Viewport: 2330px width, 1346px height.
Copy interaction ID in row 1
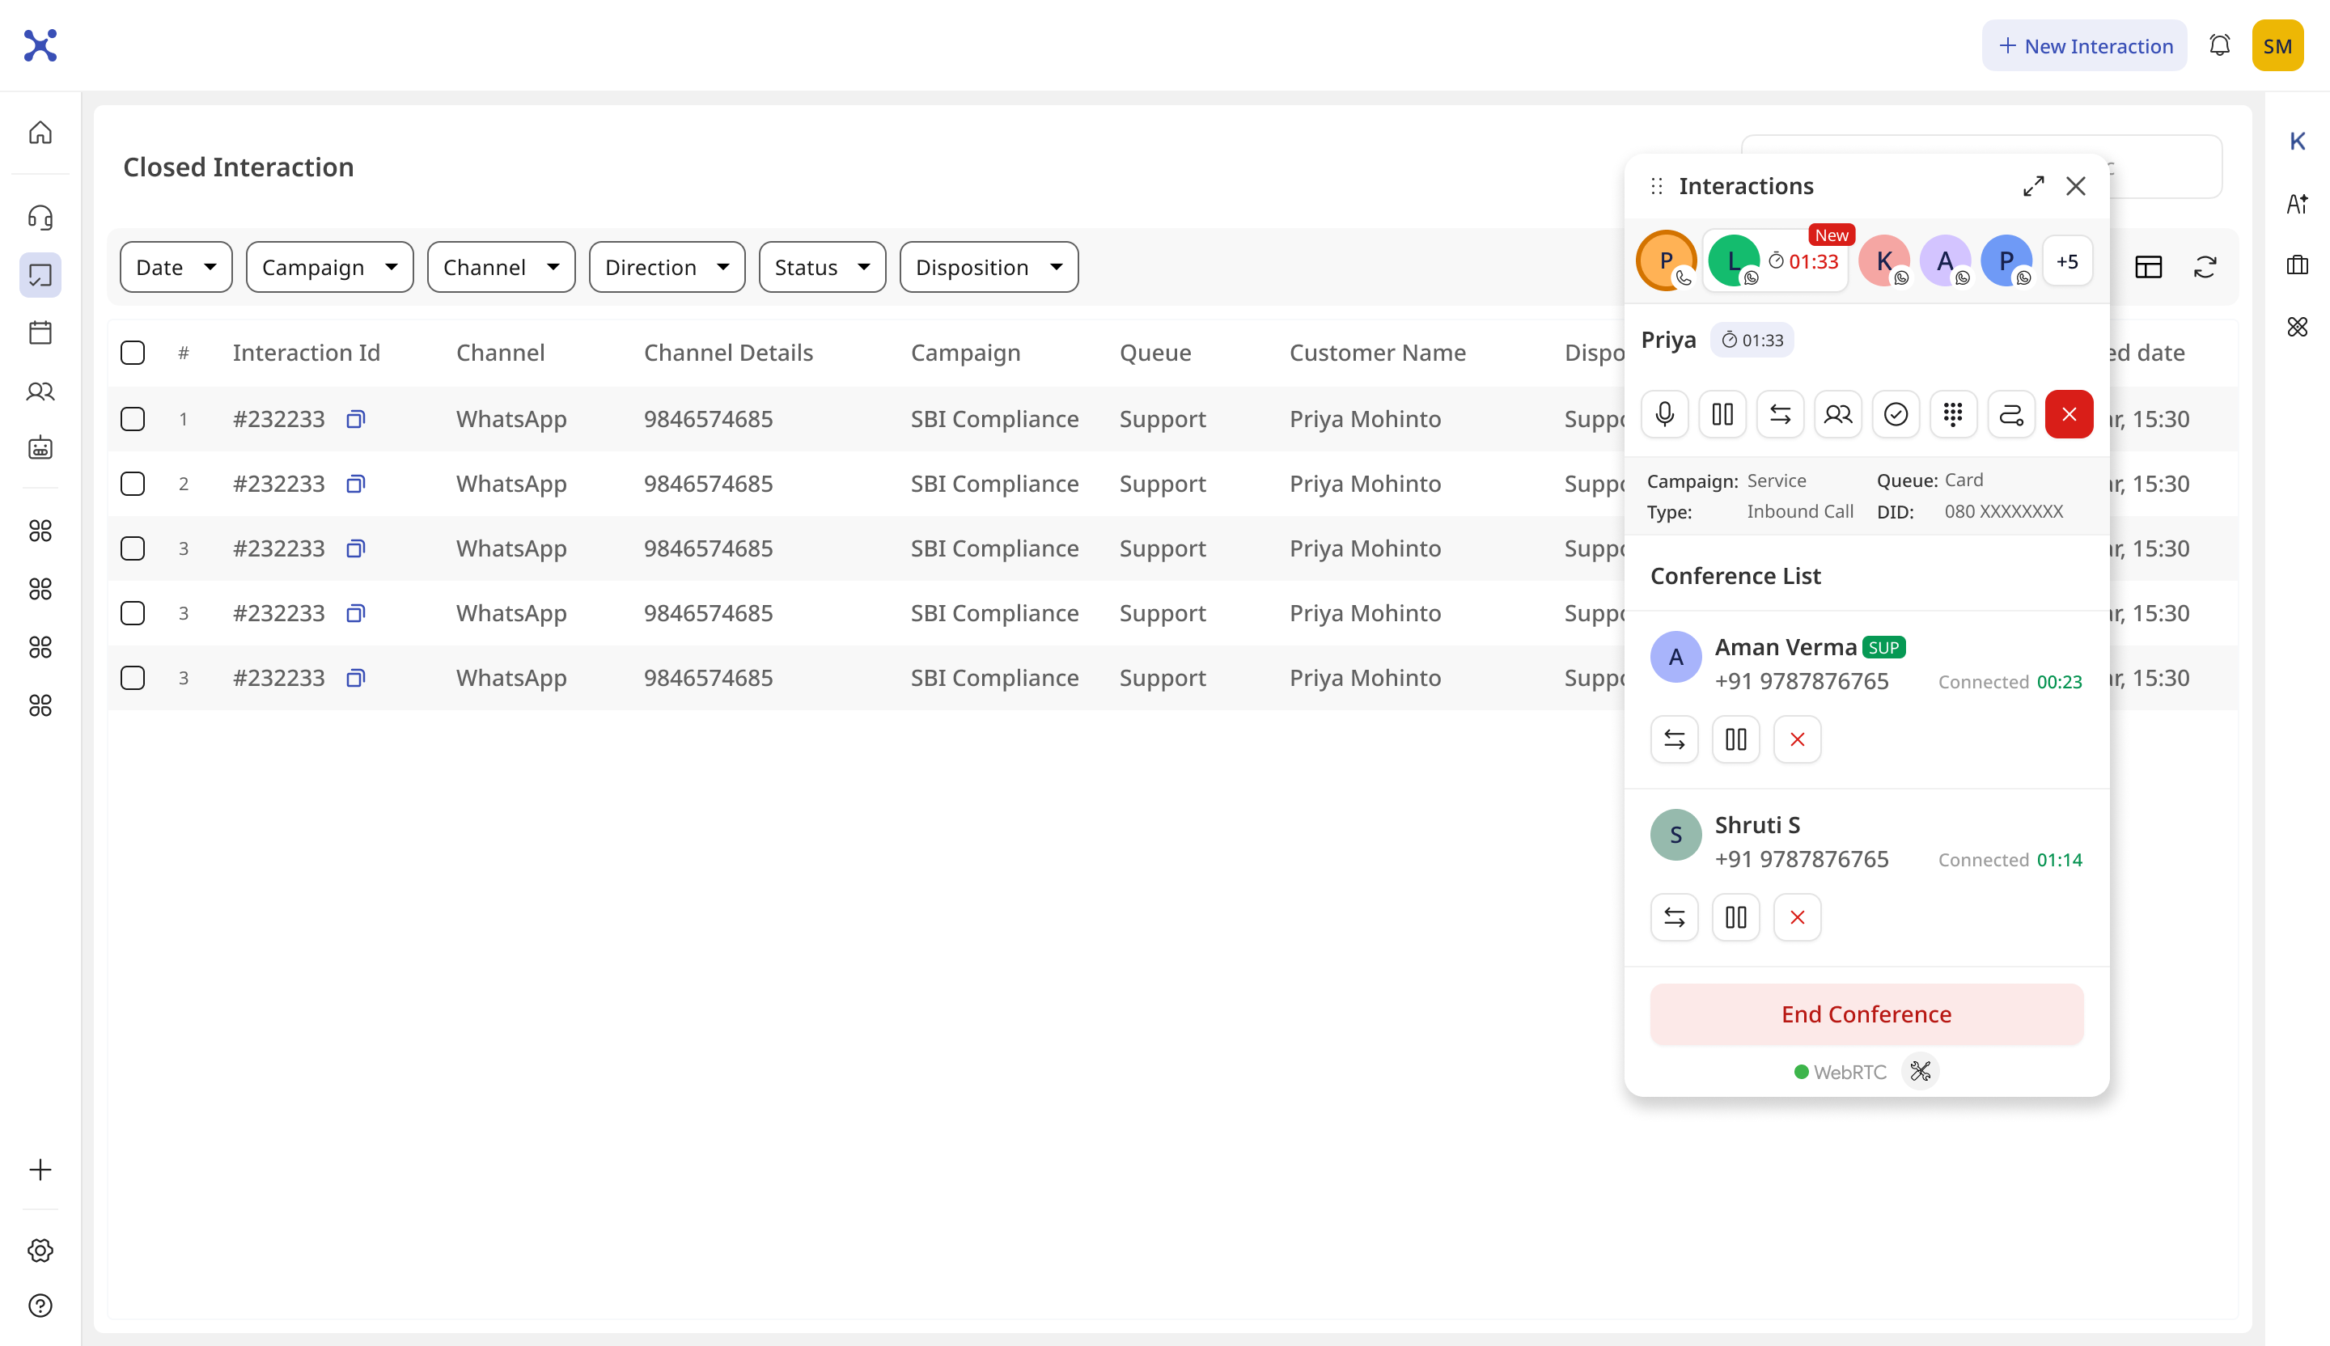[x=356, y=419]
